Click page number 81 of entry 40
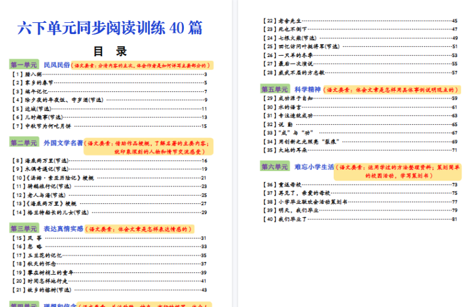This screenshot has height=307, width=470. pyautogui.click(x=455, y=219)
